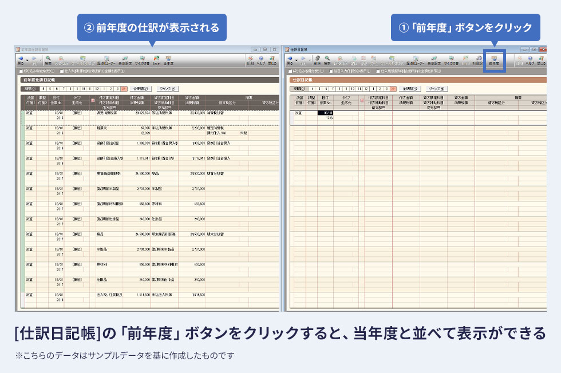Click the highlighted 03/31 date cell
Viewport: 561px width, 373px height.
click(x=325, y=113)
